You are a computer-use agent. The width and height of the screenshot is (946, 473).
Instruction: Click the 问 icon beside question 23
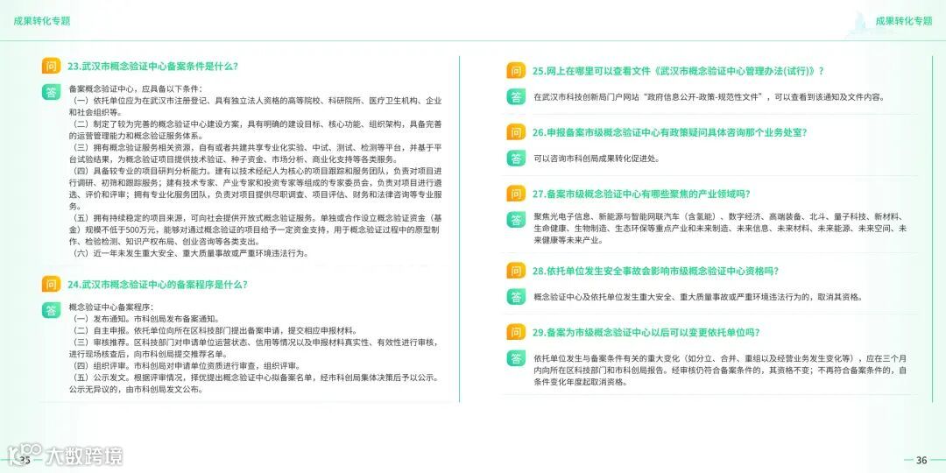point(52,67)
